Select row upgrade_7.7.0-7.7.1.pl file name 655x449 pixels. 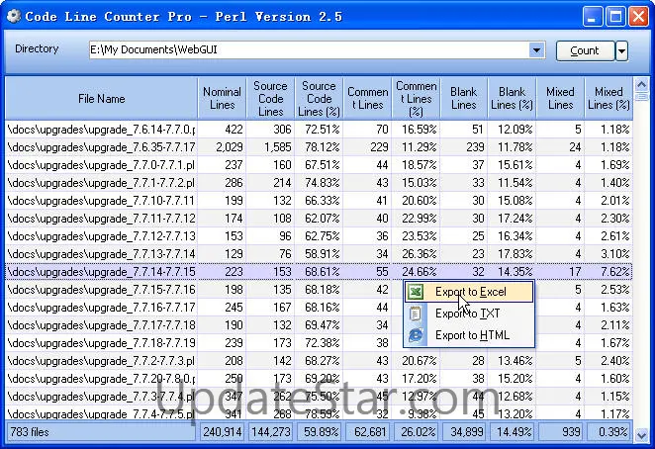pos(102,165)
